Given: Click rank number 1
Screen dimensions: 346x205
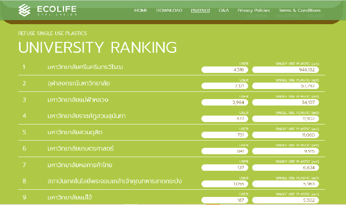Looking at the screenshot, I should (24, 67).
